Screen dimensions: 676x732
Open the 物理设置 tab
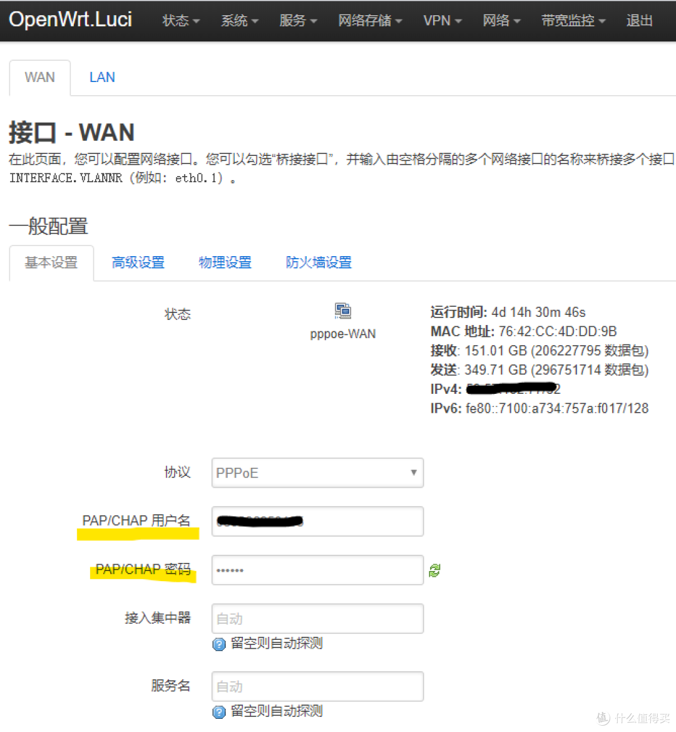225,262
